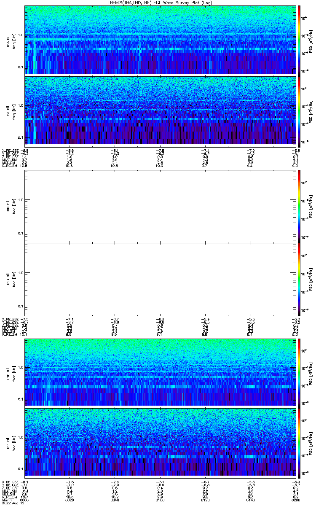Click inside the THA B-perpendicular spectrogram panel

159,40
